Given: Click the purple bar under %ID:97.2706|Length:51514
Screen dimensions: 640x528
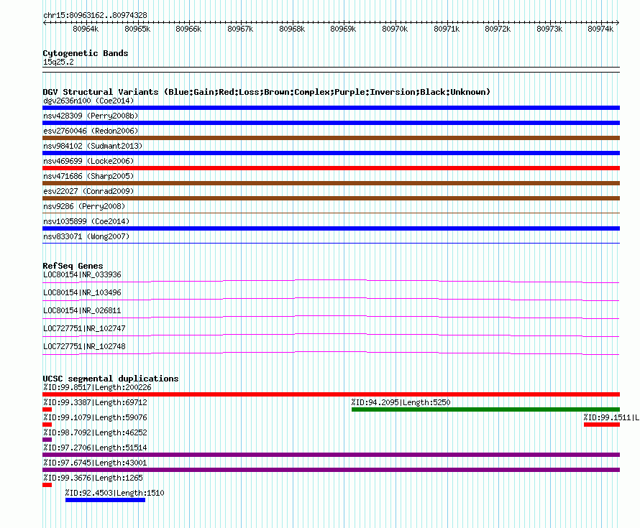Looking at the screenshot, I should 331,455.
